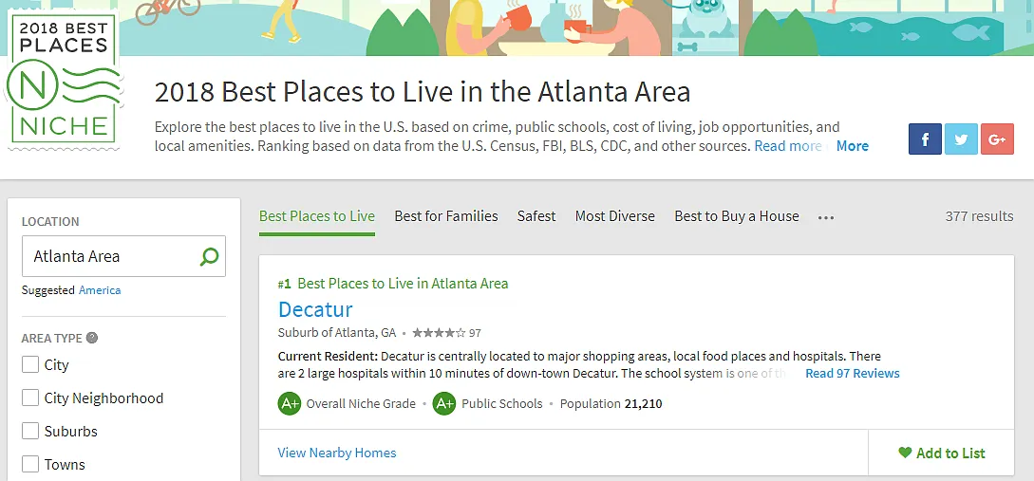Check the City Neighborhood filter
The height and width of the screenshot is (481, 1034).
point(30,398)
